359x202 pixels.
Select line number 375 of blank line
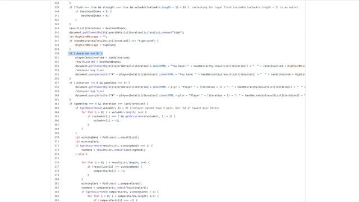57,158
